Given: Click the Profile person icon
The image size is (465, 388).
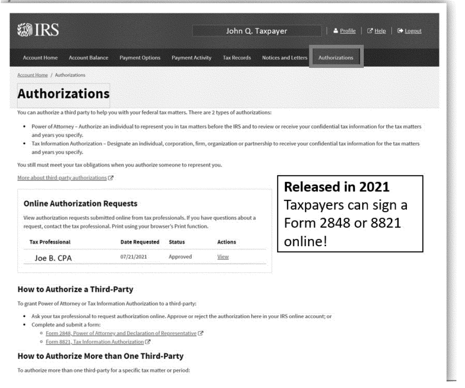Looking at the screenshot, I should coord(336,31).
